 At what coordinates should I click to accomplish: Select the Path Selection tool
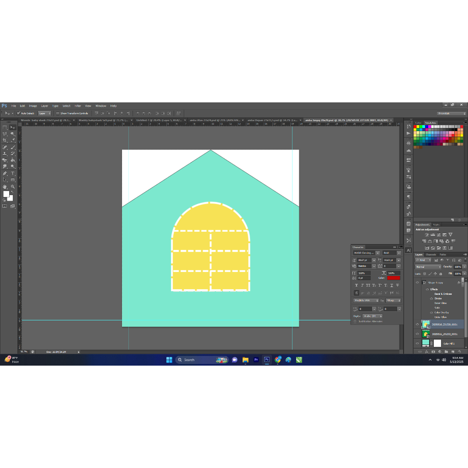(x=5, y=180)
